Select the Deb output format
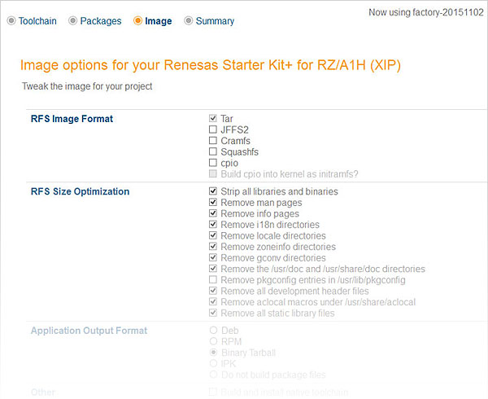The width and height of the screenshot is (488, 399). pyautogui.click(x=213, y=330)
